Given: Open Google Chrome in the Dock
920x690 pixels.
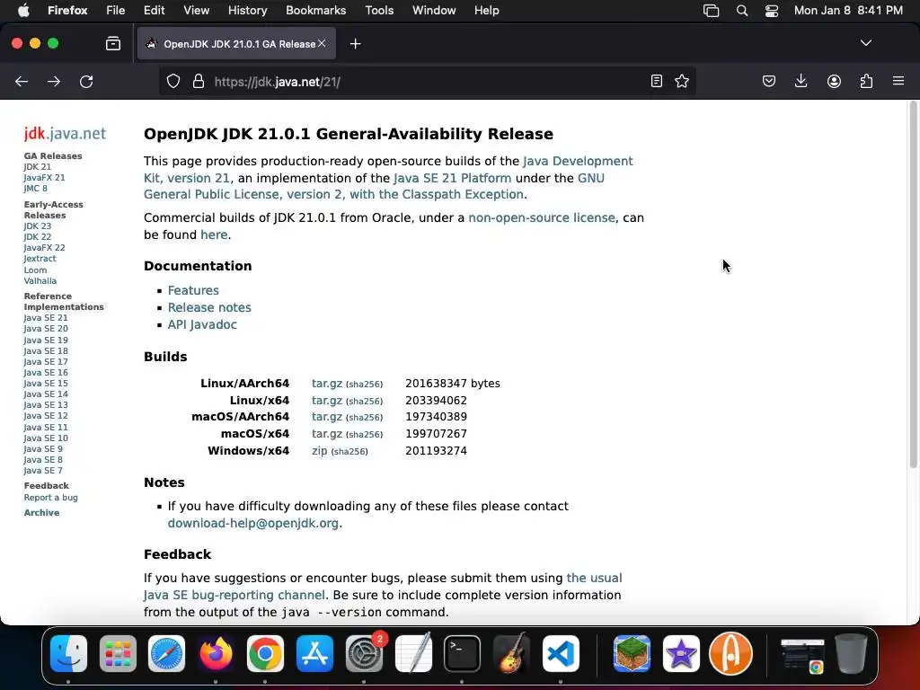Looking at the screenshot, I should [265, 654].
